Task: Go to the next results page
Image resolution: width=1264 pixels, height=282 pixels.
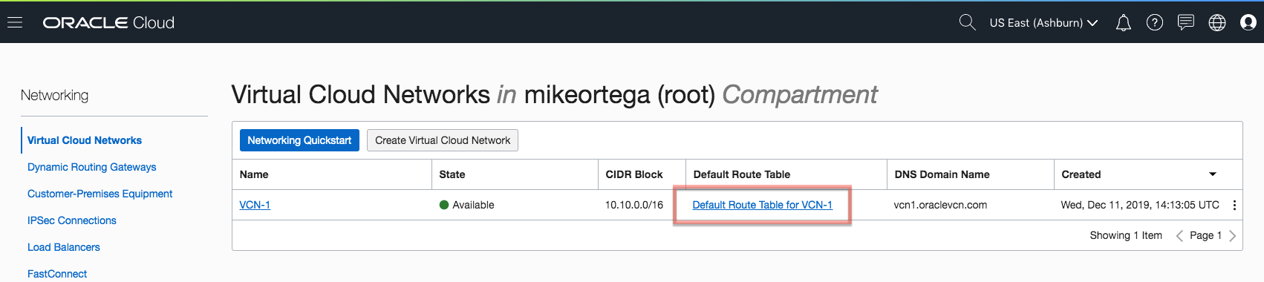Action: pyautogui.click(x=1232, y=236)
